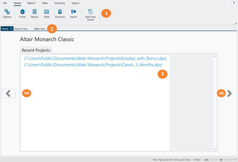Switch to the Table View document tab
The height and width of the screenshot is (162, 238).
coord(40,29)
